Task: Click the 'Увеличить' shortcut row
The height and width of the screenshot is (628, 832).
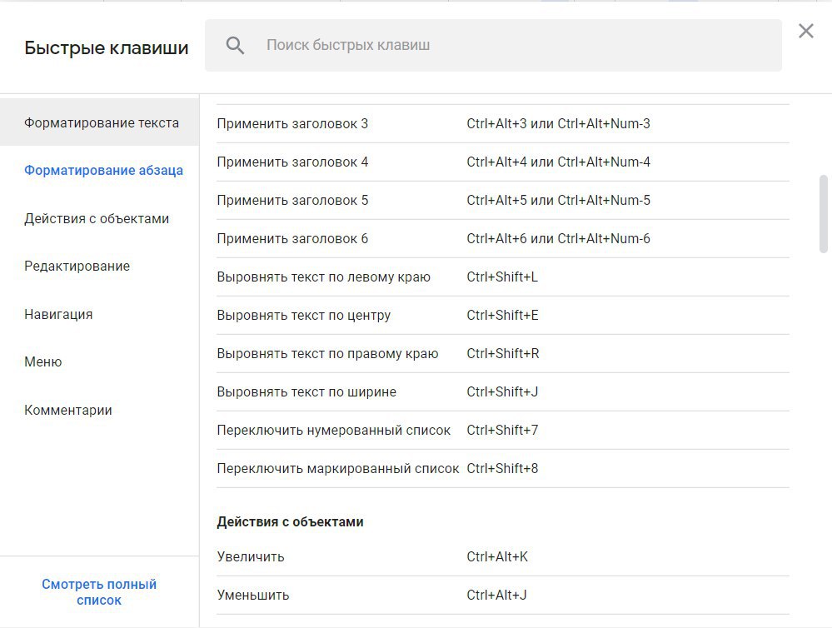Action: 251,557
